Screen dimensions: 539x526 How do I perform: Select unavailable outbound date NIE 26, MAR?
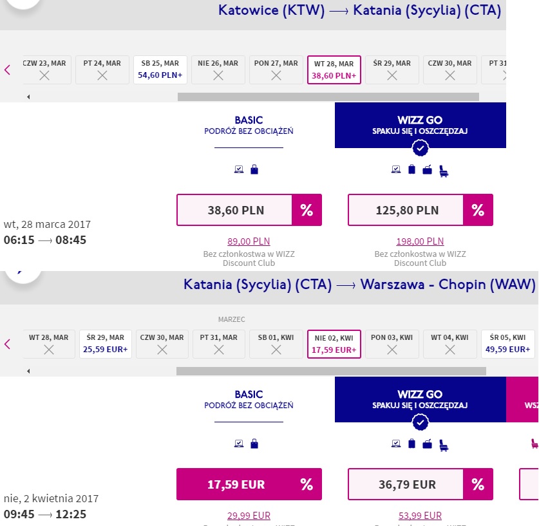pos(218,70)
